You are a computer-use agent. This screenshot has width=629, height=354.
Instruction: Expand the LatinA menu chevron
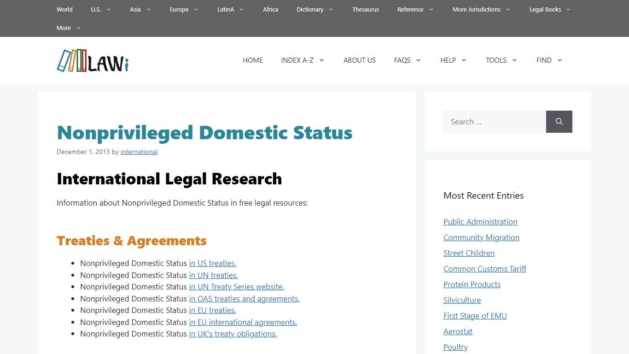point(242,9)
